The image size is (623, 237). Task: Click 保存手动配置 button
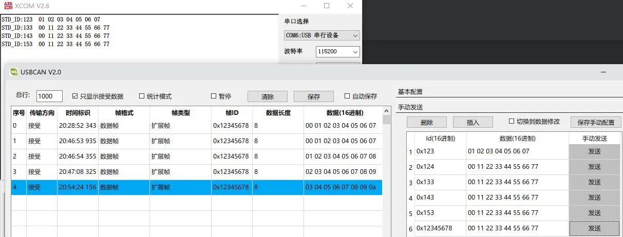click(x=596, y=122)
